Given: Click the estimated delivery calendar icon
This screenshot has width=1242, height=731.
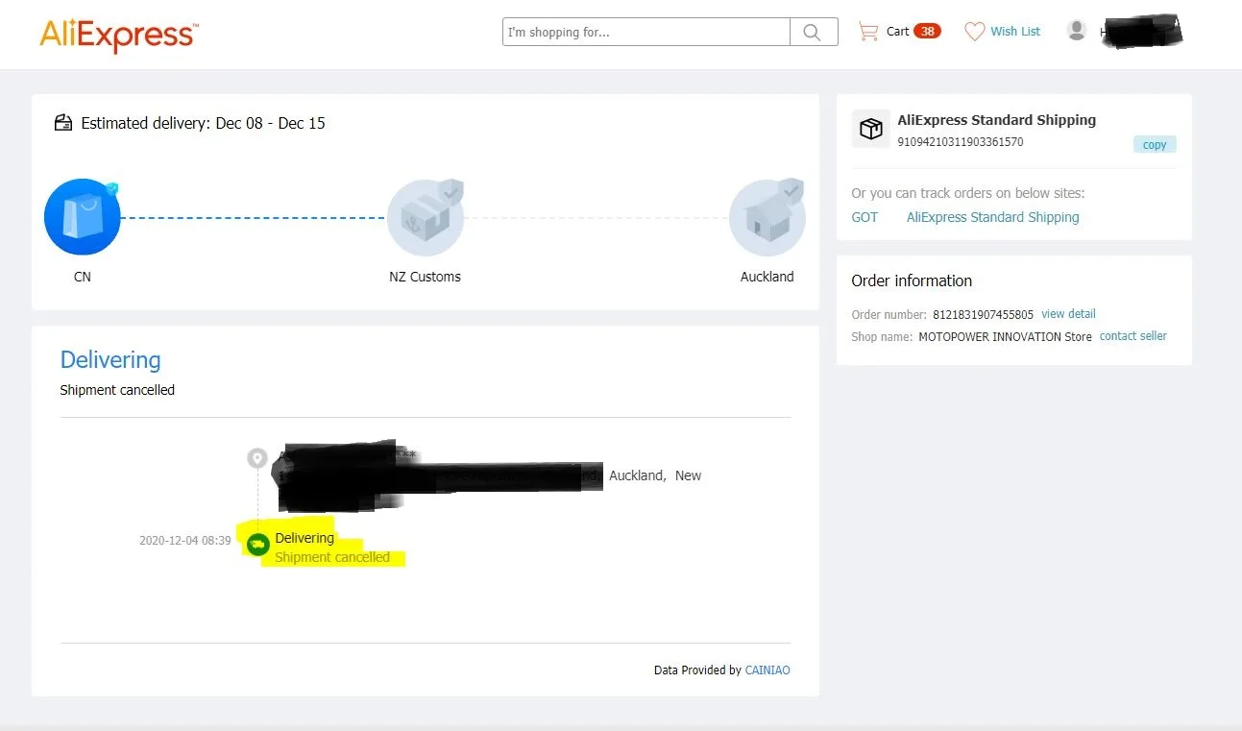Looking at the screenshot, I should (x=63, y=123).
